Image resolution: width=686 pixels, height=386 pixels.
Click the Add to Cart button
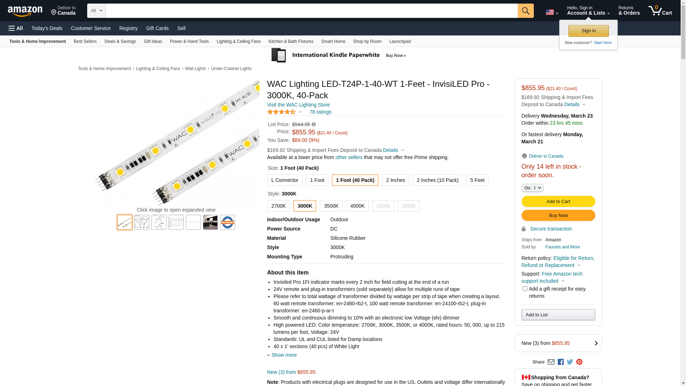(x=558, y=202)
